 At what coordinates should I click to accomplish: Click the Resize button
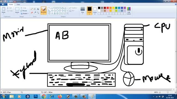pos(24,11)
